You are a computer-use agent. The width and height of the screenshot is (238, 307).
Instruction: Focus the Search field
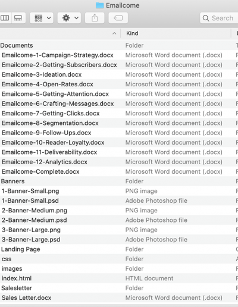pyautogui.click(x=219, y=18)
